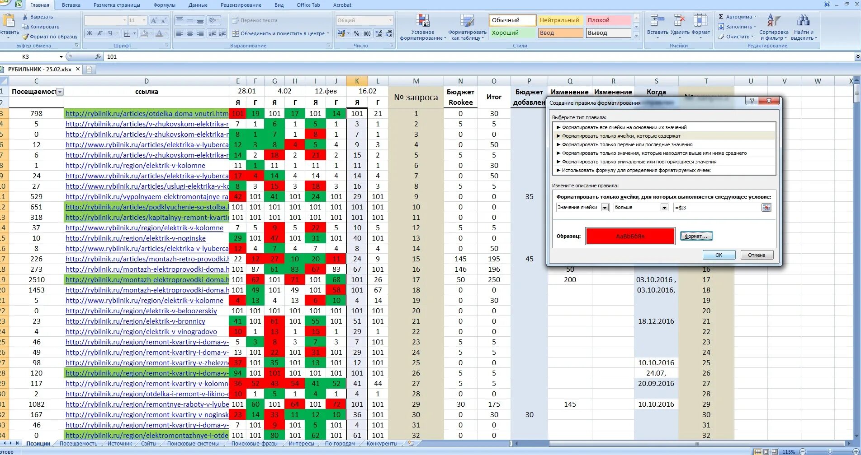This screenshot has width=861, height=455.
Task: Click the decrease indent icon
Action: point(212,33)
